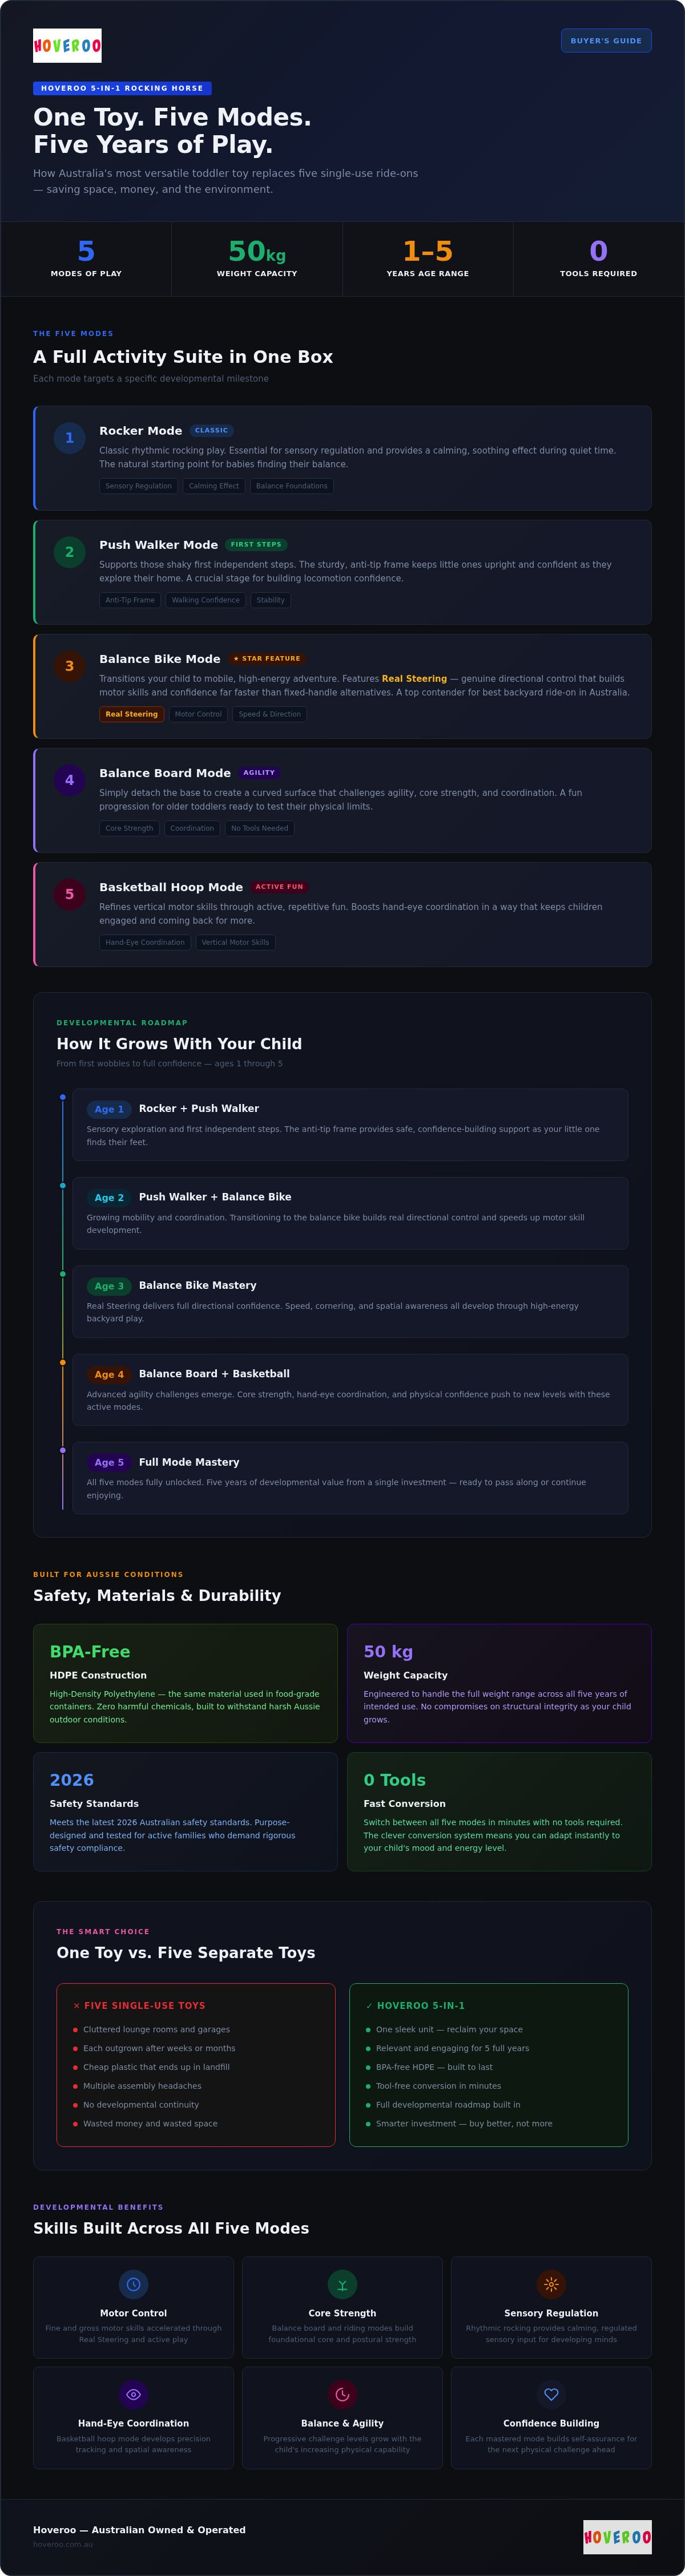685x2576 pixels.
Task: Click the 50kg Weight Capacity stat
Action: coord(257,259)
